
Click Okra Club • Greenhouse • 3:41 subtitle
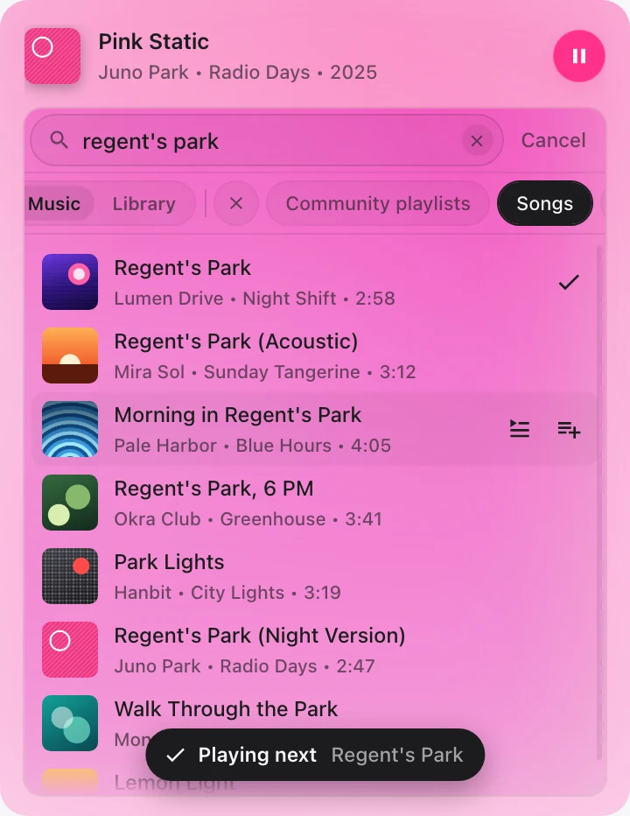click(x=248, y=519)
